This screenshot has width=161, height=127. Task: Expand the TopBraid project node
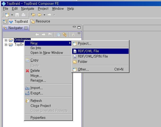(6, 45)
